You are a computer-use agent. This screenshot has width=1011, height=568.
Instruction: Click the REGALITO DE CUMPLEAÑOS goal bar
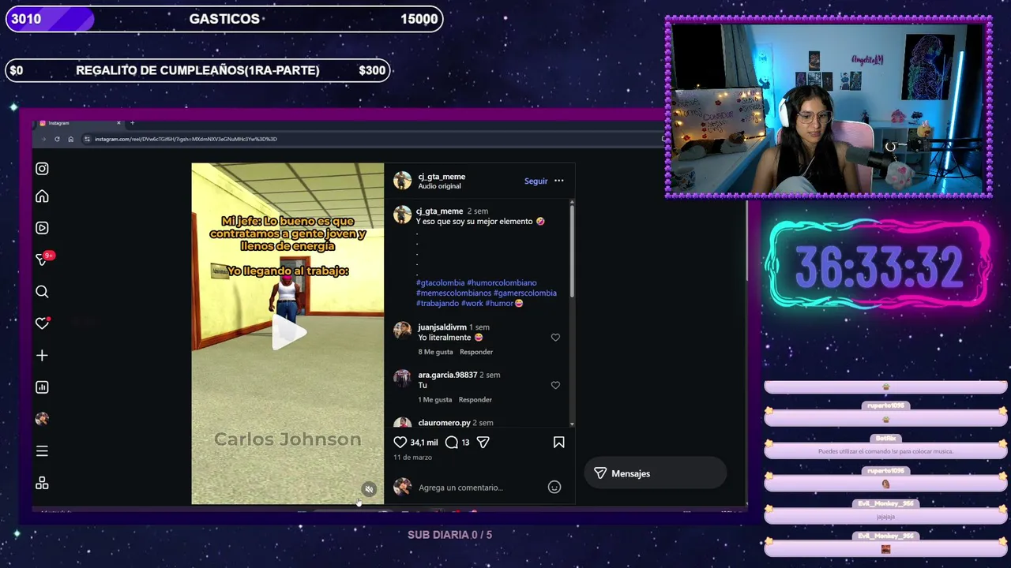point(197,70)
